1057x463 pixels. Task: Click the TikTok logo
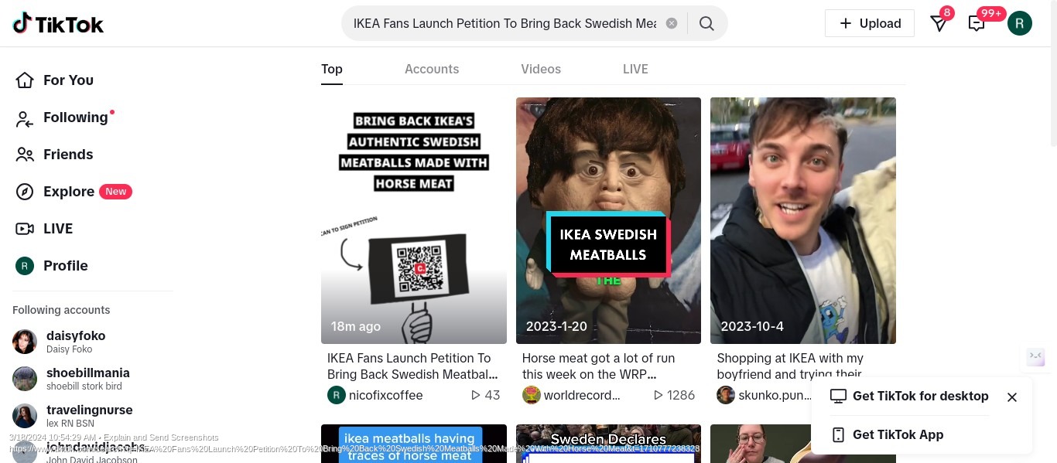coord(58,23)
